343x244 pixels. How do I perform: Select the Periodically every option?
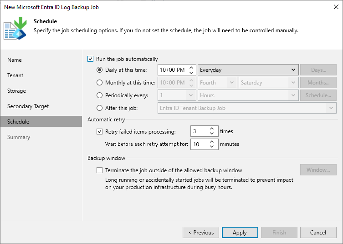[100, 95]
